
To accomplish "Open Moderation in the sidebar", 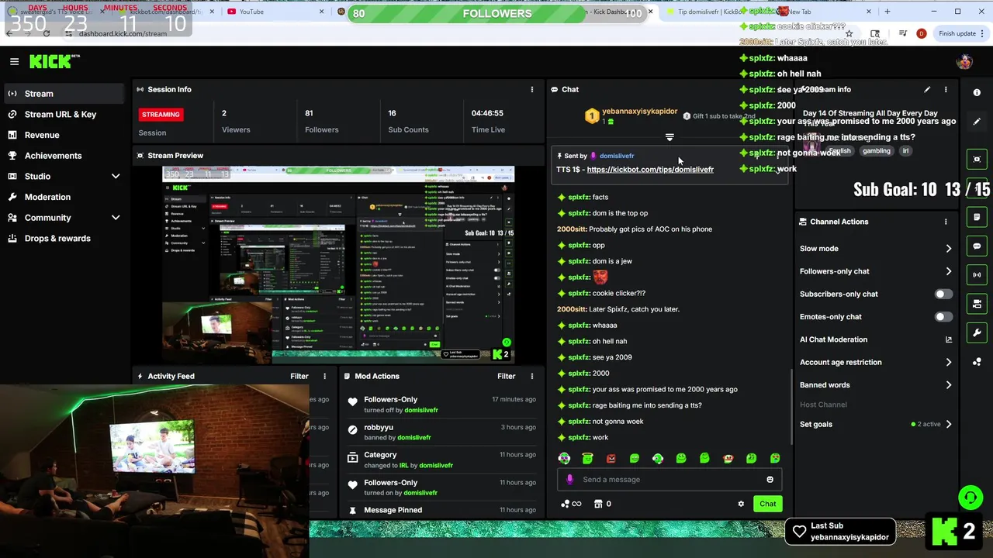I will (x=62, y=197).
